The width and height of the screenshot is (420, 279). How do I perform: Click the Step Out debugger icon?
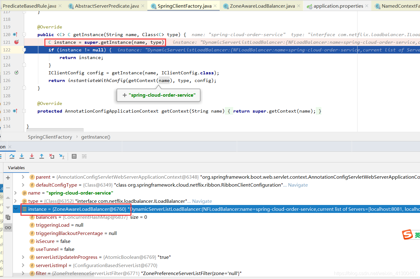[42, 156]
